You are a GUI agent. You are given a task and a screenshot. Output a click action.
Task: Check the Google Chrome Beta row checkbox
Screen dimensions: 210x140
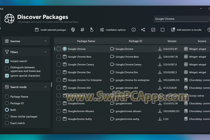(59, 57)
